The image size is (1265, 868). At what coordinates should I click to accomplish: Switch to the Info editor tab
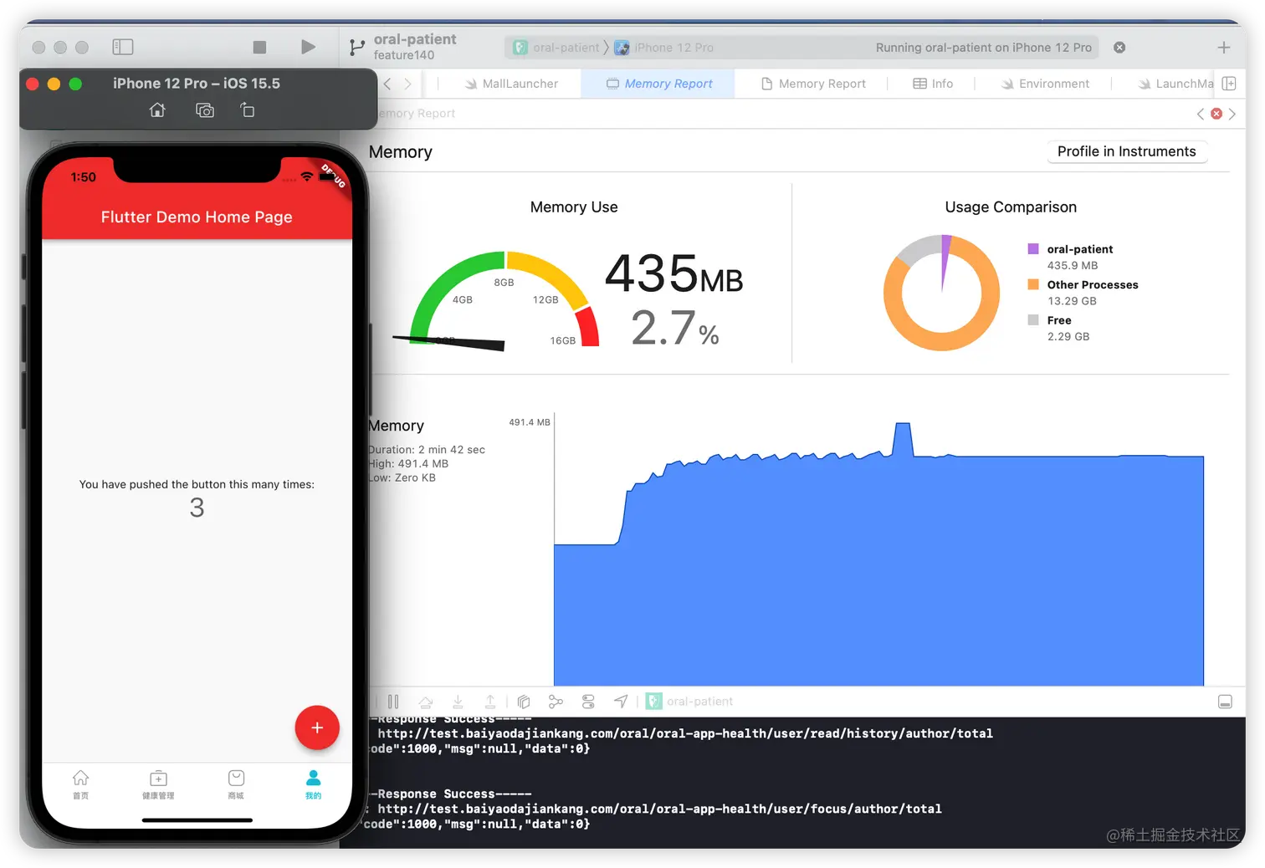(x=933, y=84)
